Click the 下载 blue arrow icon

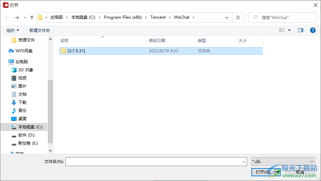pyautogui.click(x=14, y=103)
